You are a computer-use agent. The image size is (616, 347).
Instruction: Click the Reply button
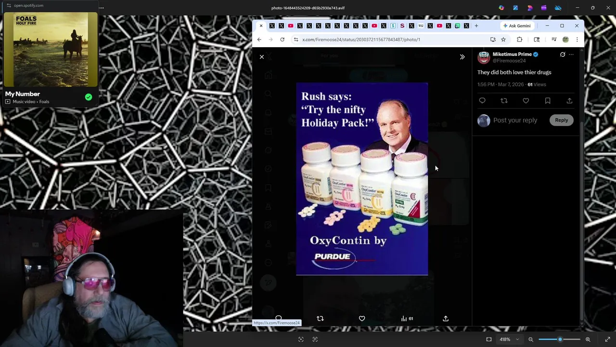(562, 120)
